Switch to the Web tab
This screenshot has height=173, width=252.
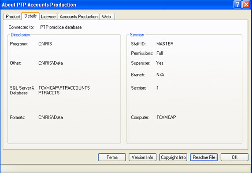pyautogui.click(x=107, y=17)
